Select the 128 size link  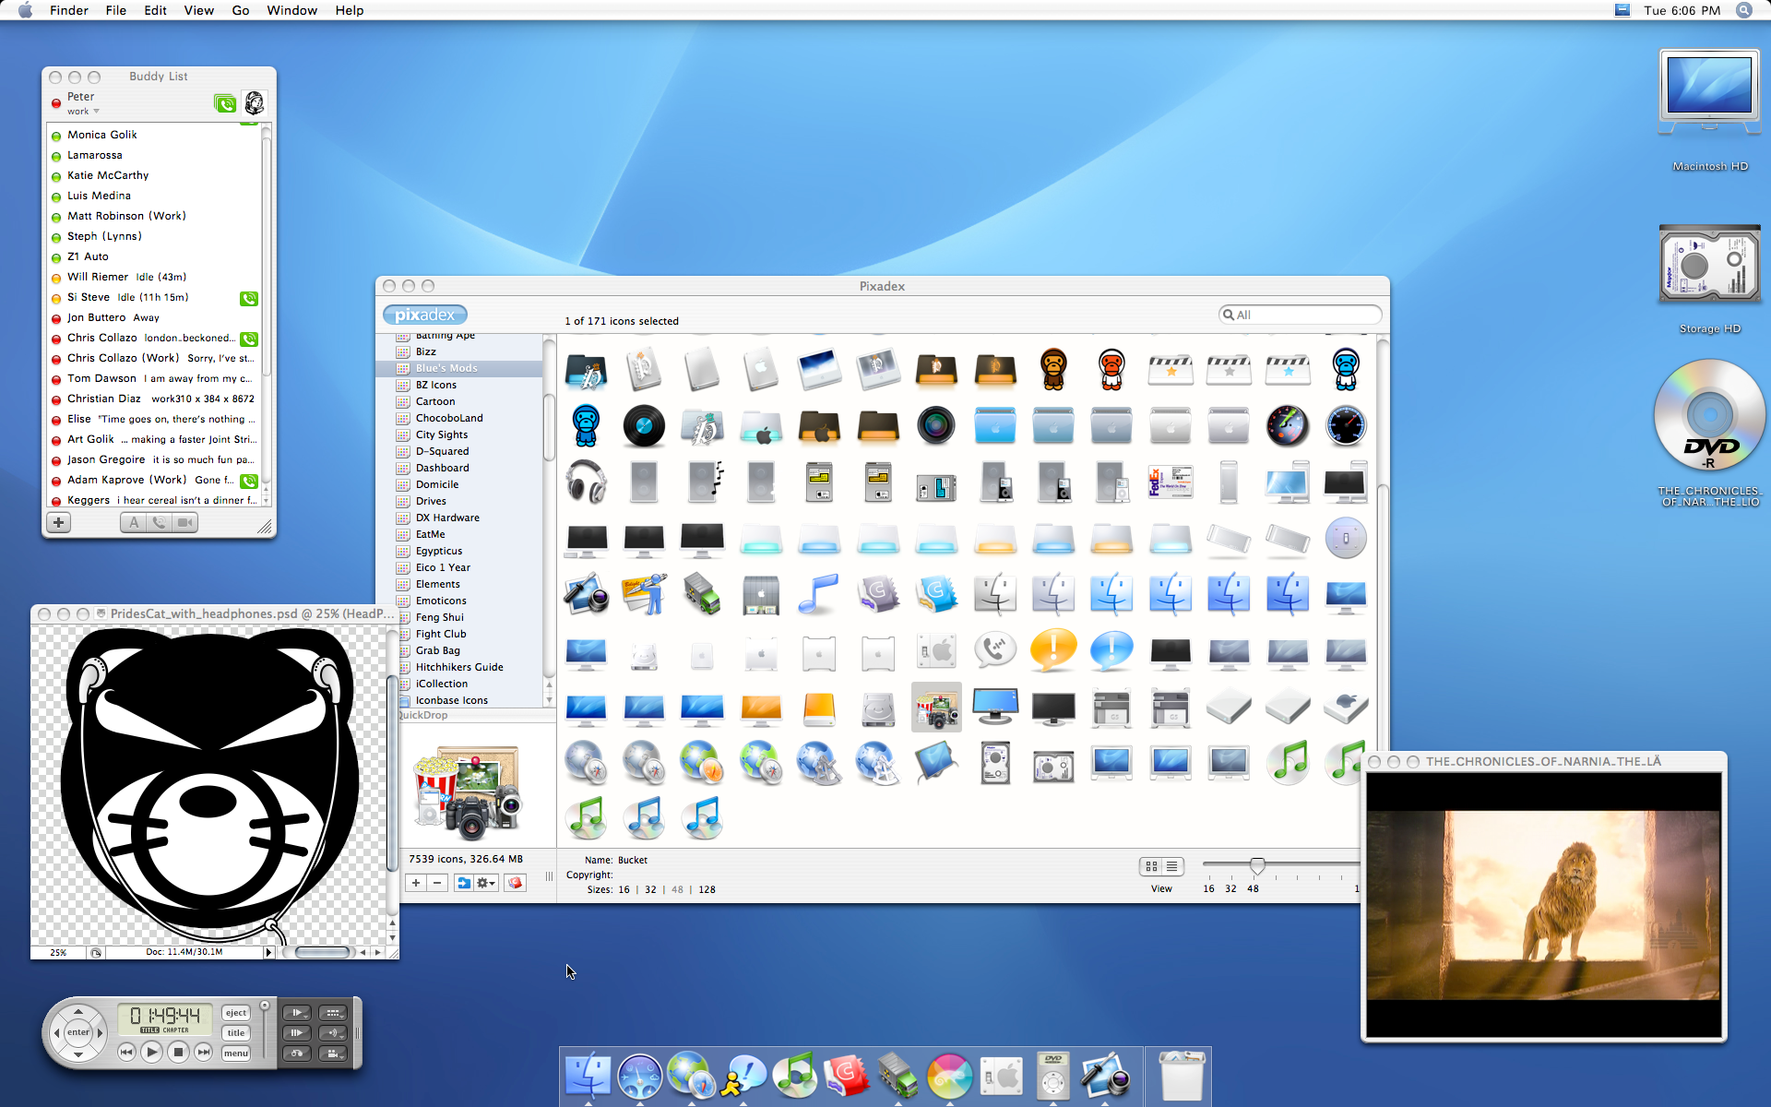(x=707, y=890)
